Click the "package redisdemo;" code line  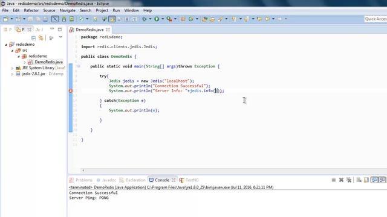102,37
